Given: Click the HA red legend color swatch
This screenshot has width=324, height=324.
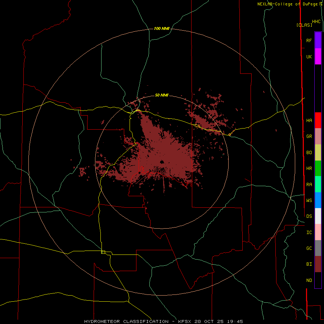Looking at the screenshot, I should 318,120.
